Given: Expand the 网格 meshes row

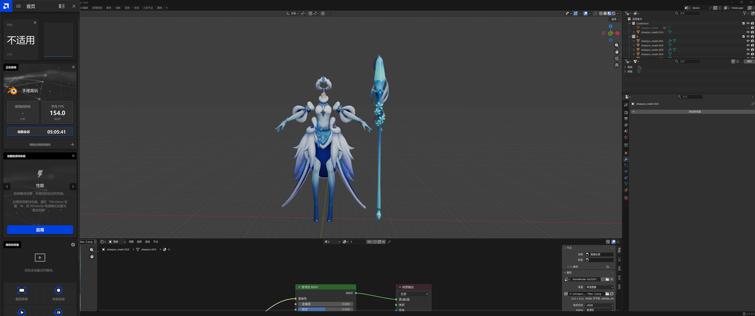Looking at the screenshot, I should (x=625, y=71).
